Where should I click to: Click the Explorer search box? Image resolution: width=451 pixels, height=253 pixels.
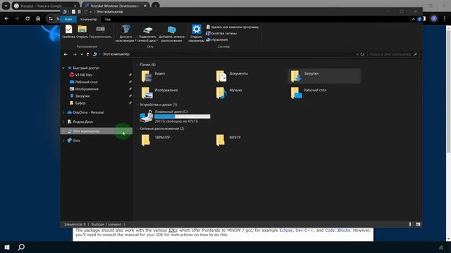tap(393, 54)
